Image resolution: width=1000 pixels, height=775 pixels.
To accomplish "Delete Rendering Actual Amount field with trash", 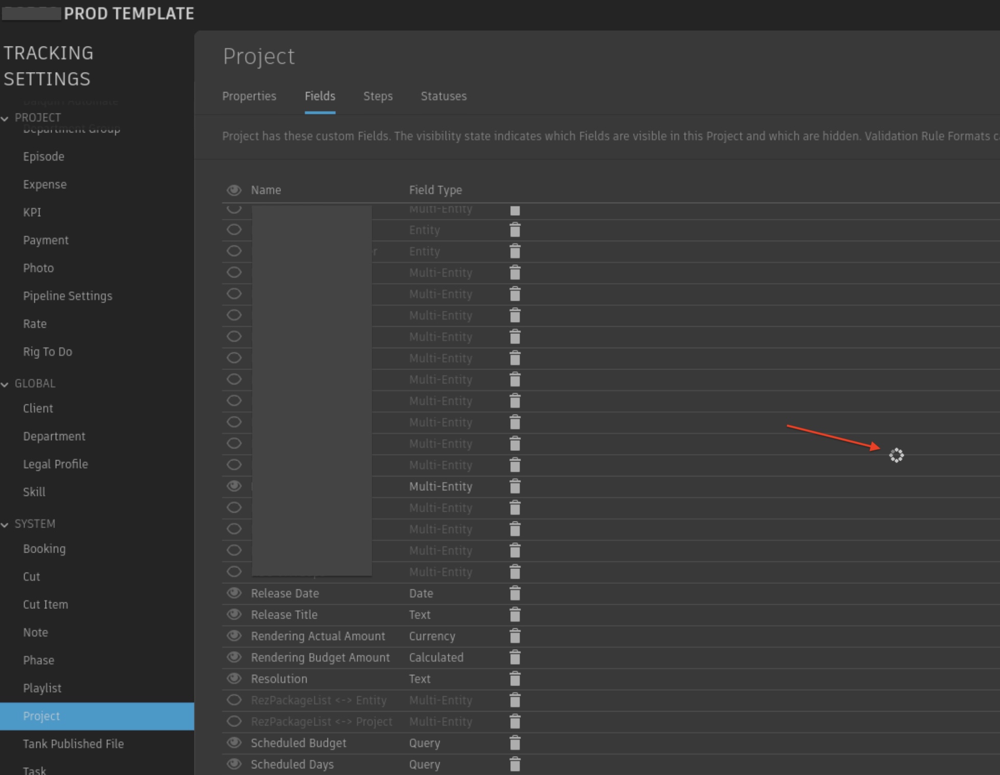I will point(515,636).
